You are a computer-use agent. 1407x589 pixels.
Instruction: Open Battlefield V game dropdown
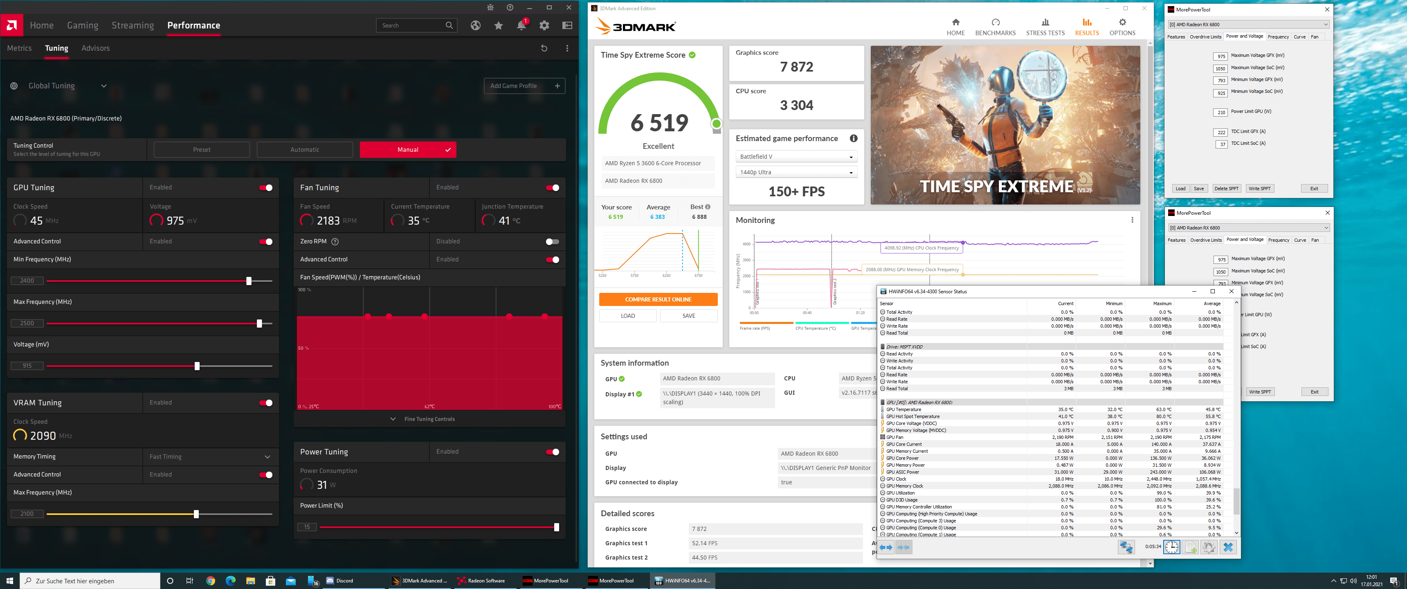coord(796,157)
